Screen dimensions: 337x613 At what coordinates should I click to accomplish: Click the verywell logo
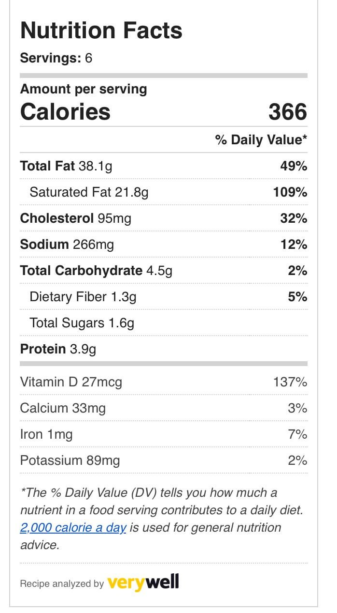click(143, 582)
